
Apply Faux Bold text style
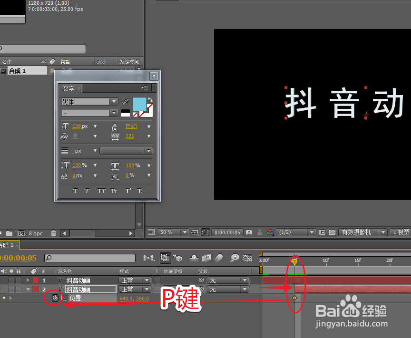point(75,191)
